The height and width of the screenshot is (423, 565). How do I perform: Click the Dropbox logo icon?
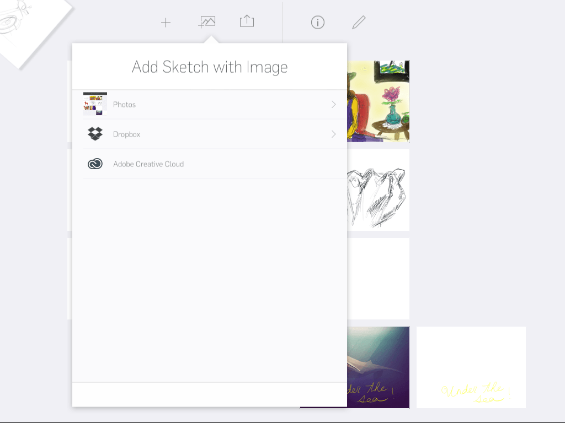click(95, 134)
